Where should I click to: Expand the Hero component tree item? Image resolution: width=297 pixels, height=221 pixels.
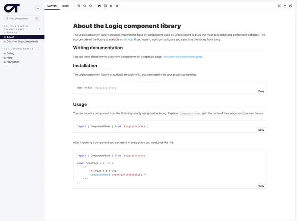pyautogui.click(x=9, y=58)
